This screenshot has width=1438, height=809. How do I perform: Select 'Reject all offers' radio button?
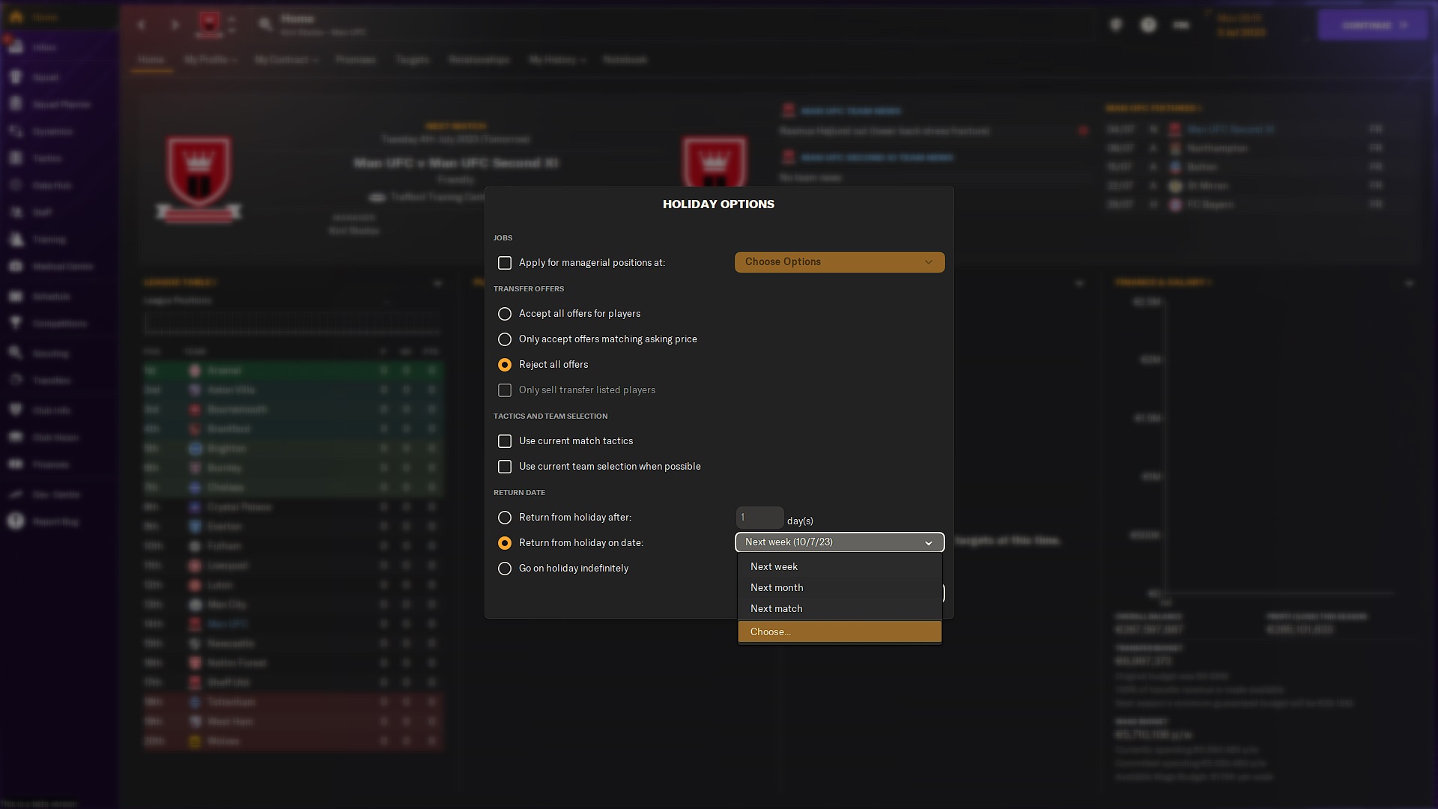pyautogui.click(x=505, y=365)
